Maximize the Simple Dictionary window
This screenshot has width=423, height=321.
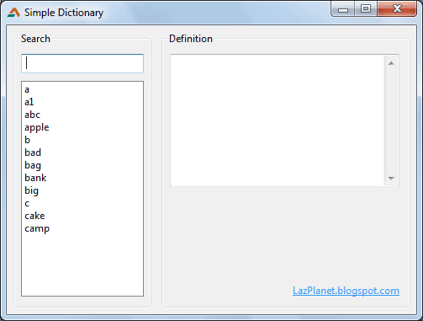click(x=366, y=9)
